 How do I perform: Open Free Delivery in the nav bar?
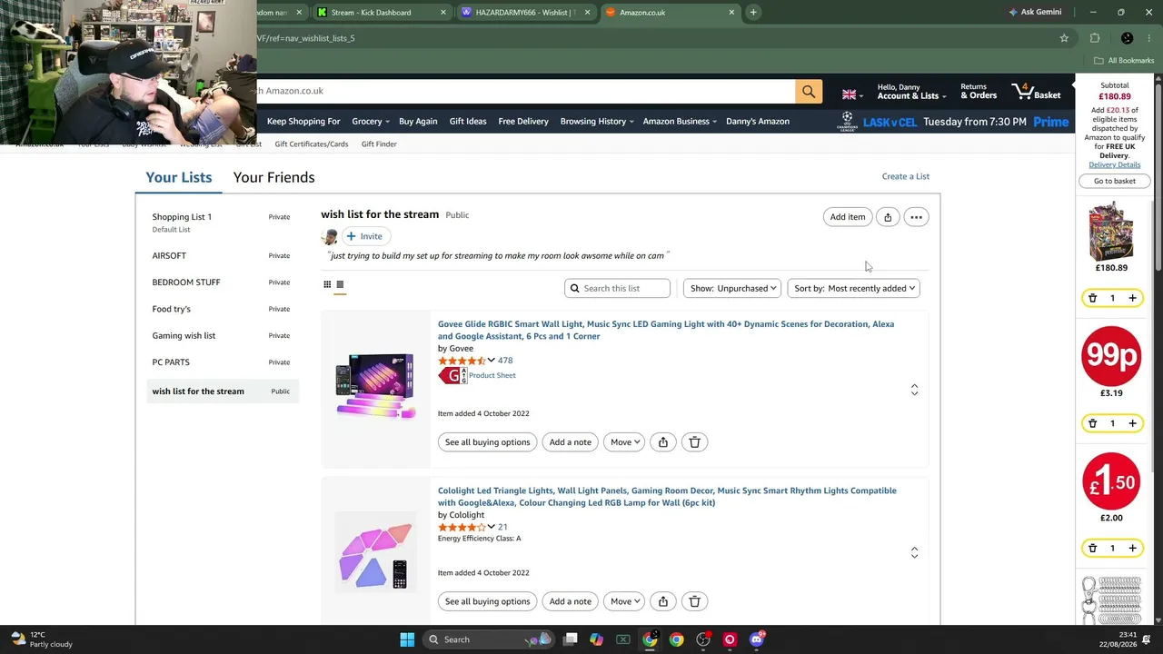tap(523, 121)
